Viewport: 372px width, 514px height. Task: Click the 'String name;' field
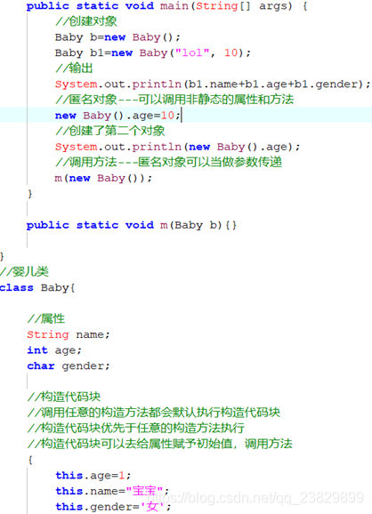point(69,334)
